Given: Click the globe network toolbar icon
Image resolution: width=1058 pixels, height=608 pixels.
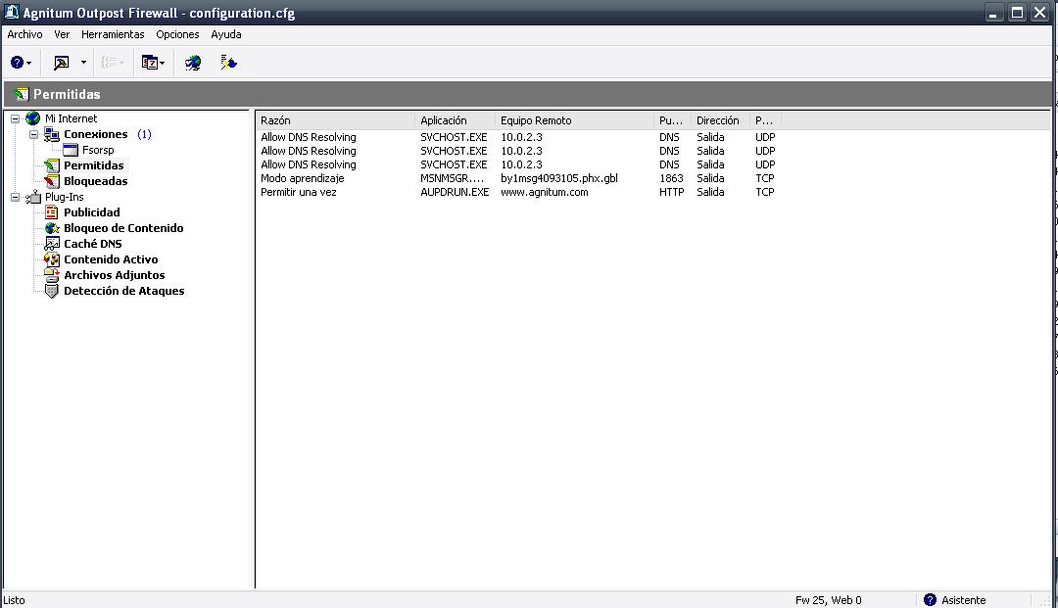Looking at the screenshot, I should (x=193, y=63).
